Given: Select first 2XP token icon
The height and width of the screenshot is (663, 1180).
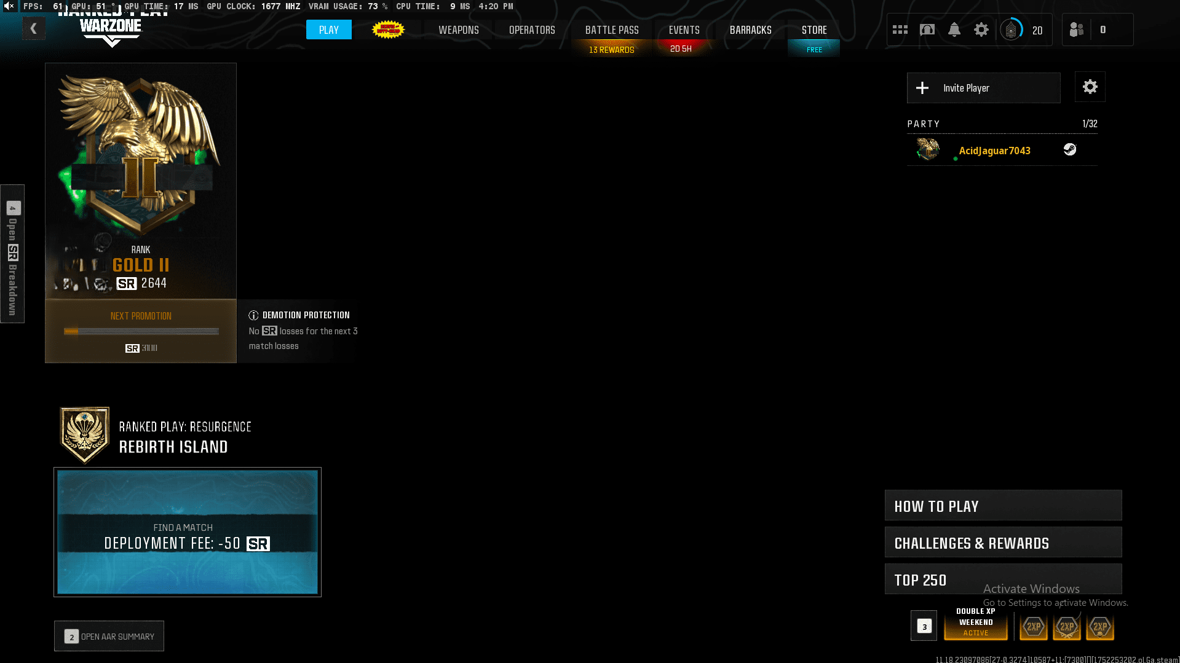Looking at the screenshot, I should pos(1034,627).
